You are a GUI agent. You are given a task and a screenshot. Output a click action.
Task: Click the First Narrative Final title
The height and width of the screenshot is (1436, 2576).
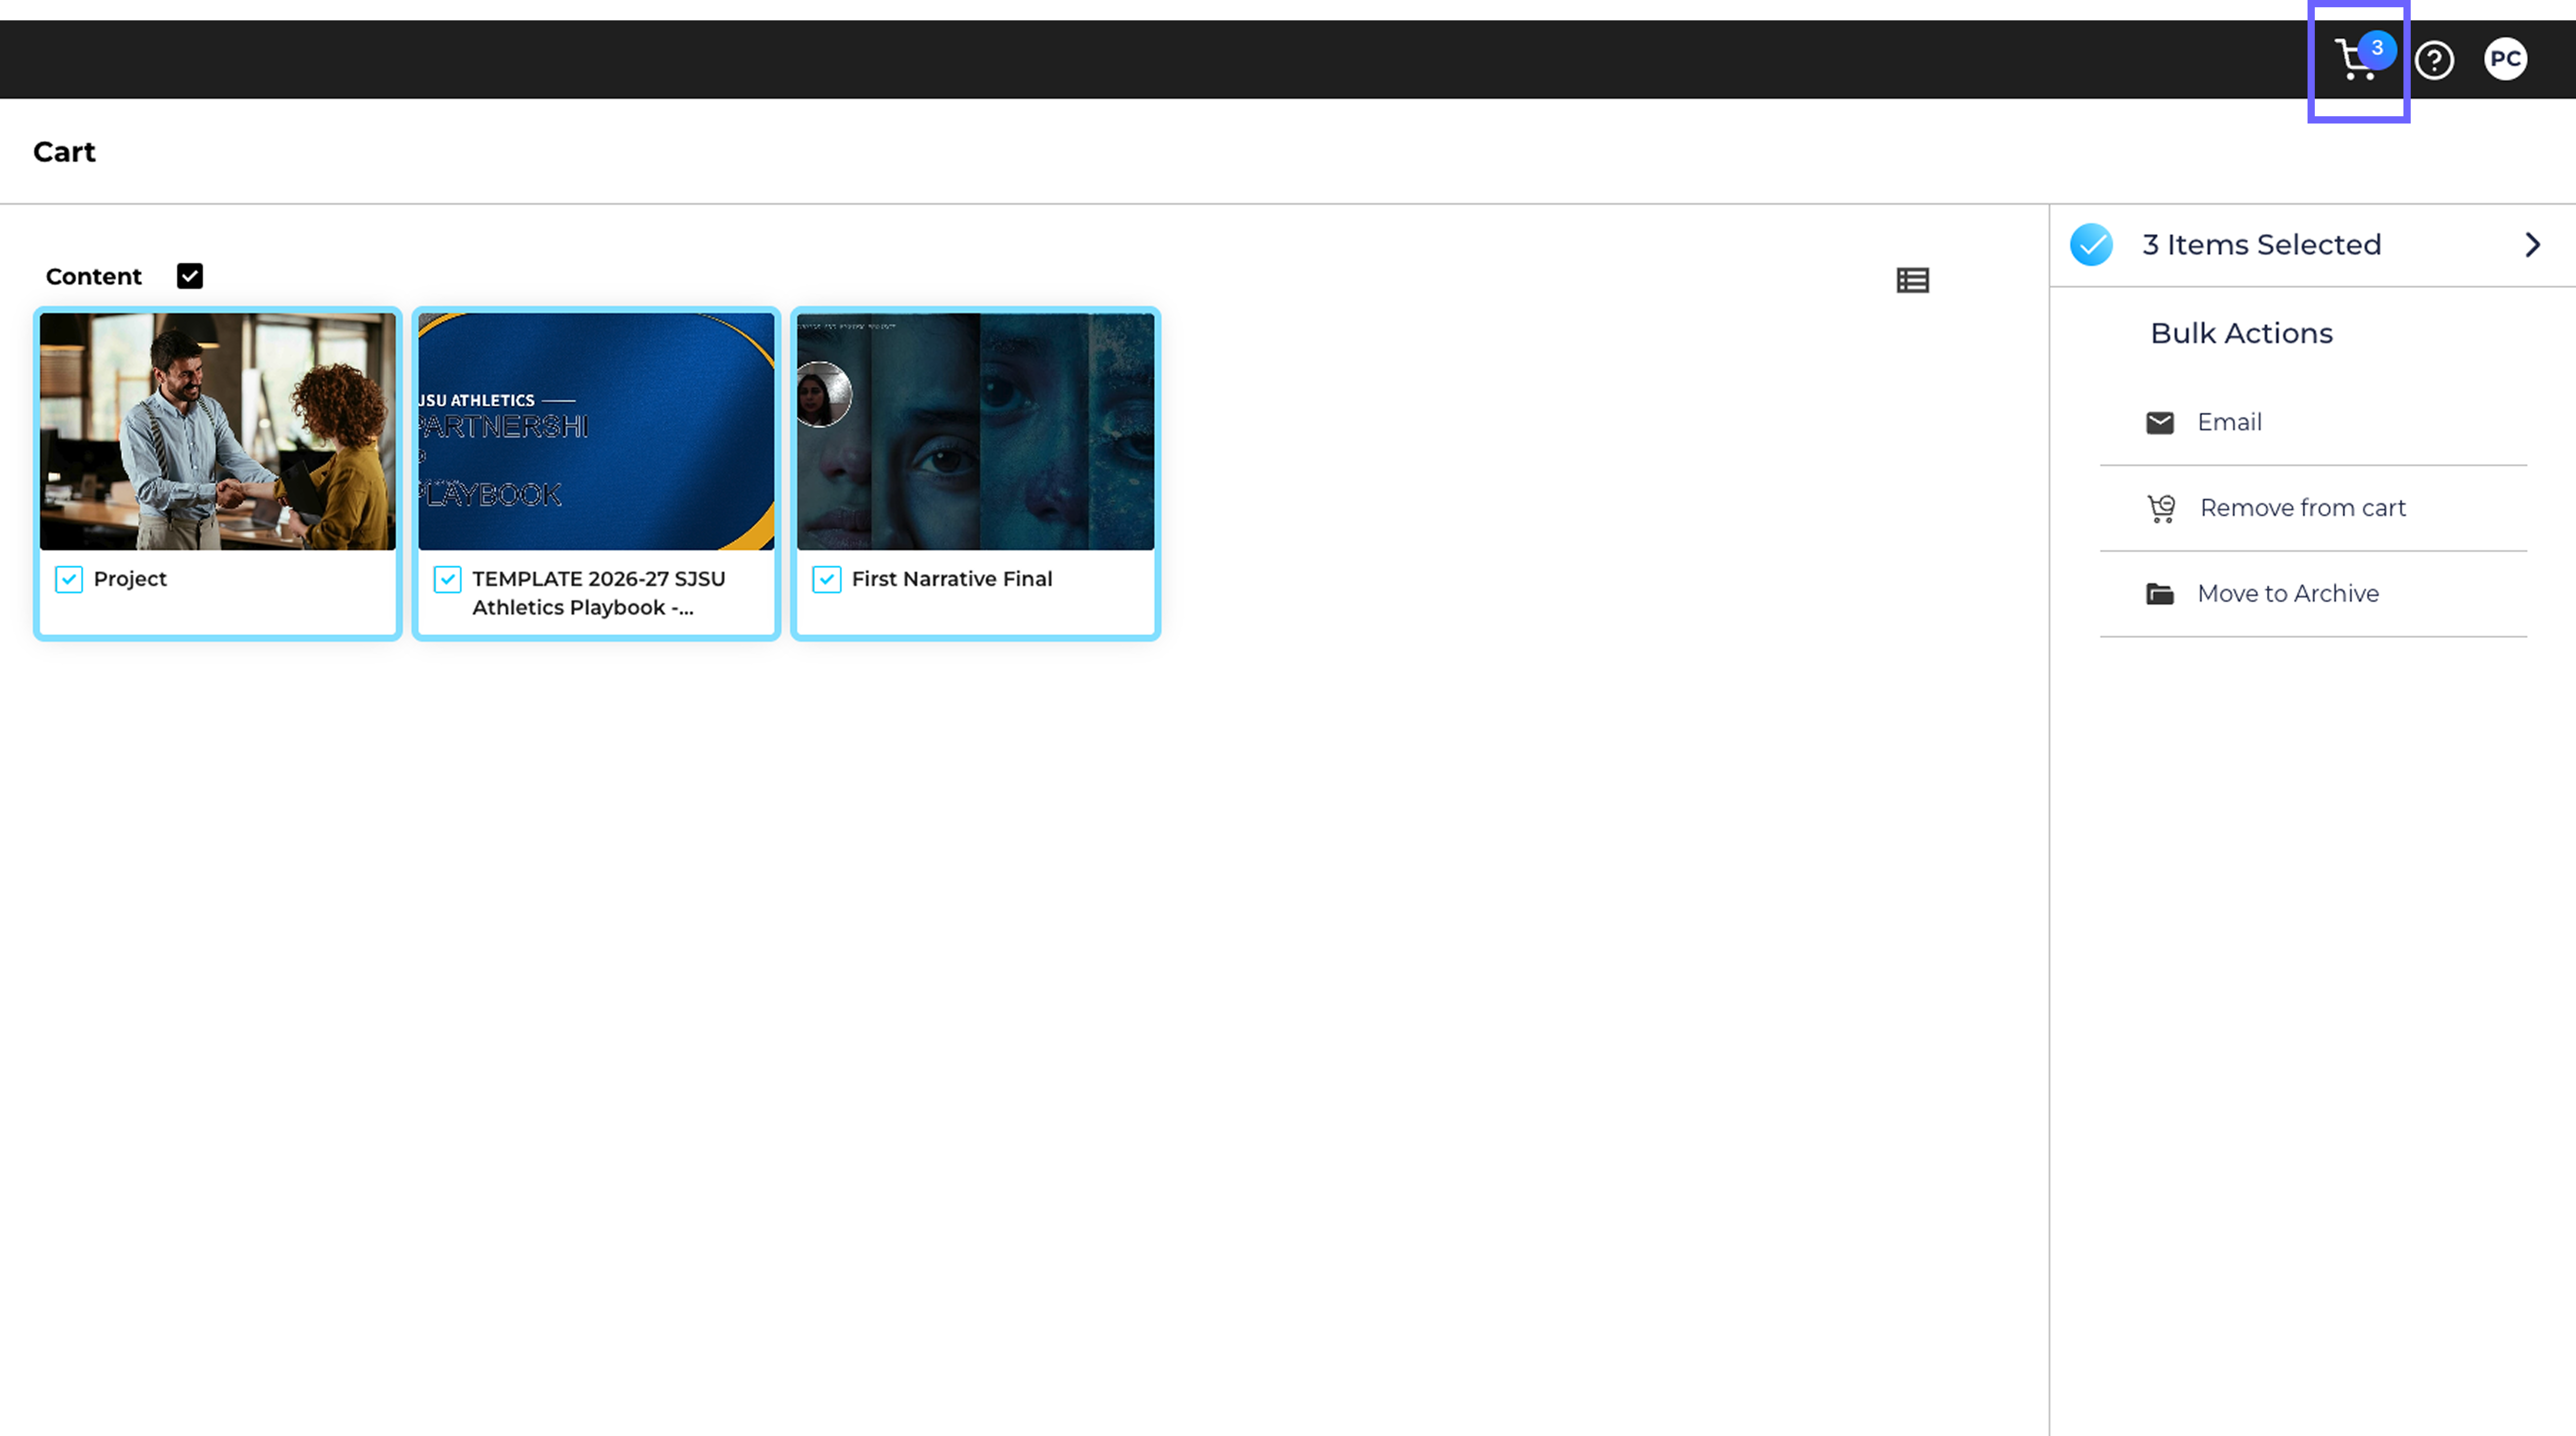coord(952,579)
